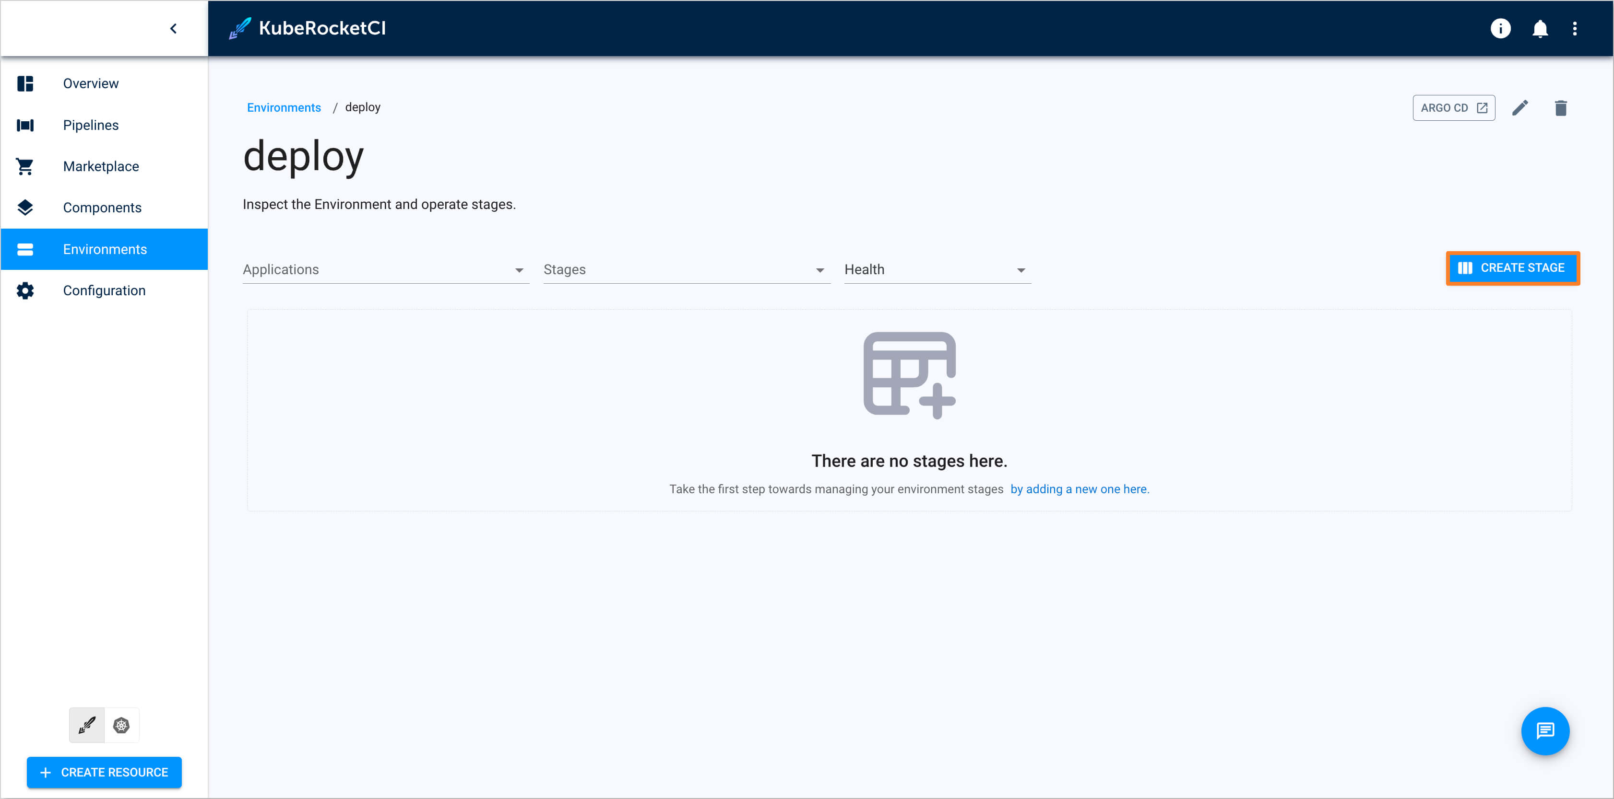The height and width of the screenshot is (799, 1614).
Task: Click the Pipelines sidebar icon
Action: click(26, 125)
